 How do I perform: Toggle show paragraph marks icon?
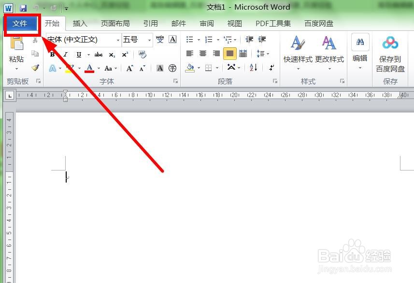click(x=271, y=68)
